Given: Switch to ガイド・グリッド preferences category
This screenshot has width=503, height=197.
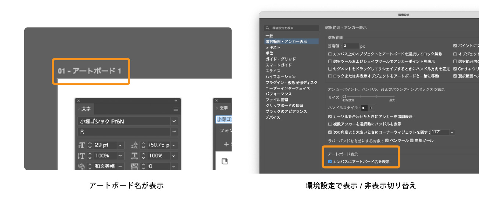Looking at the screenshot, I should point(279,59).
